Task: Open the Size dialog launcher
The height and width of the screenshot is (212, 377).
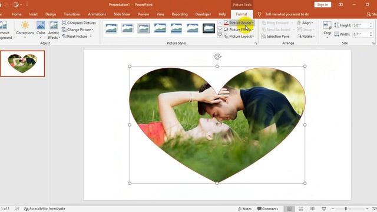Action: [373, 43]
